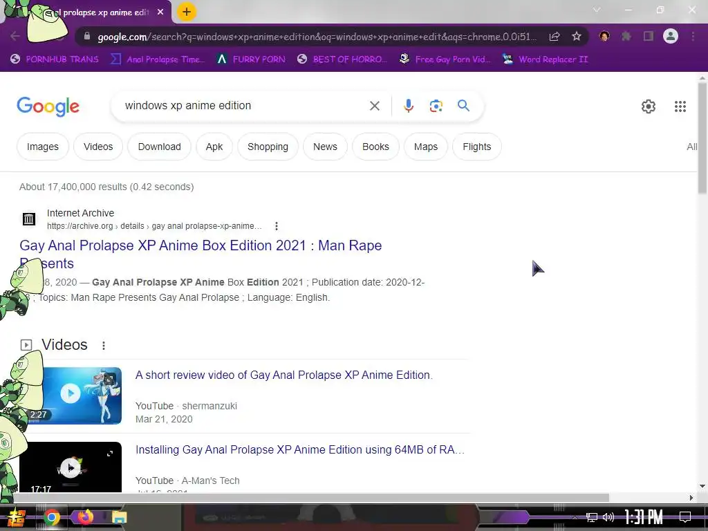Open the BEST OF HORRO... bookmark
708x531 pixels.
342,59
